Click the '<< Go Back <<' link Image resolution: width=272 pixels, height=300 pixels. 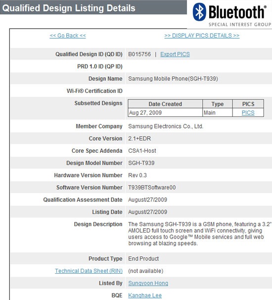coord(68,36)
